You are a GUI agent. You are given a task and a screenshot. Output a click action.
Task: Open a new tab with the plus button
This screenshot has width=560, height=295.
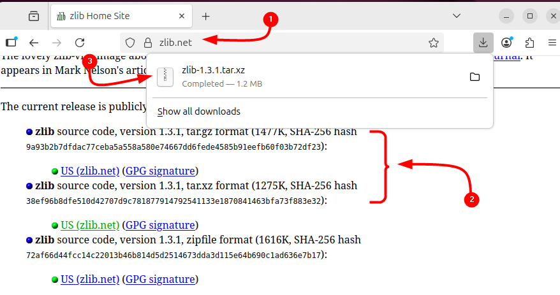click(205, 16)
